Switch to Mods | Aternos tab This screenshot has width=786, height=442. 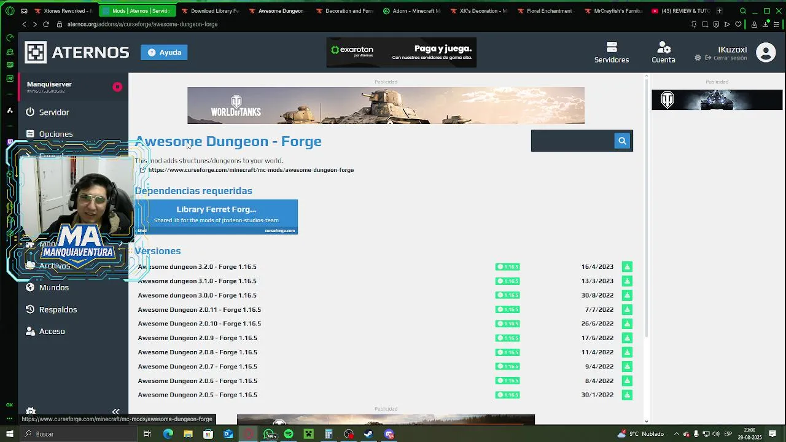pos(136,11)
